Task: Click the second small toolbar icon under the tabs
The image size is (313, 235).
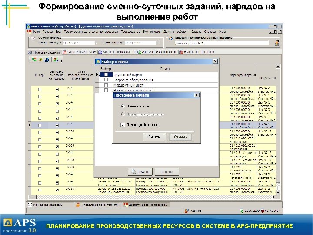Action: (40, 60)
